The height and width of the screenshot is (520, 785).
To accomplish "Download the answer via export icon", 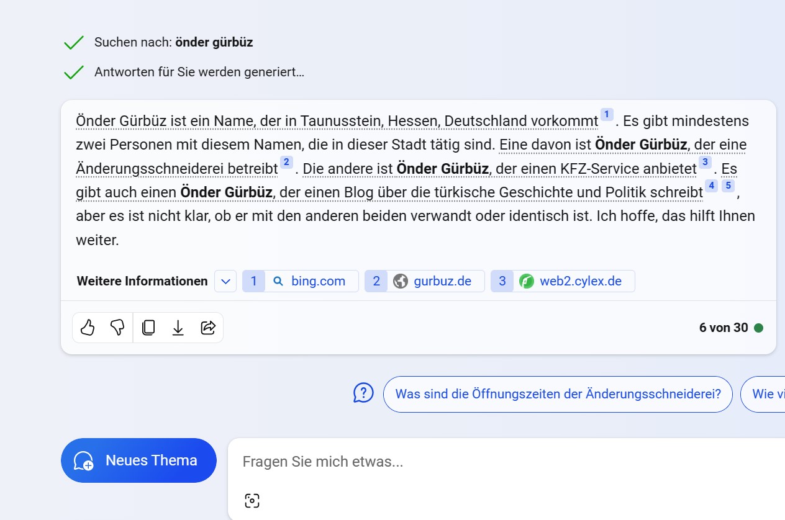I will click(x=178, y=328).
